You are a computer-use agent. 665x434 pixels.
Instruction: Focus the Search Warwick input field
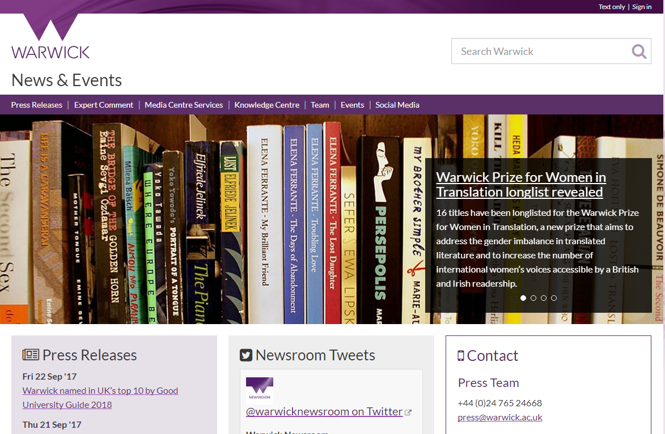coord(539,52)
